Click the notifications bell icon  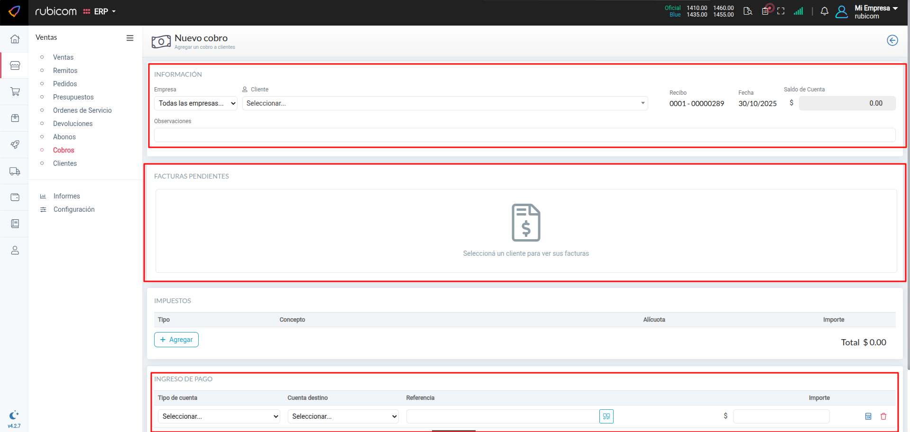pos(824,11)
